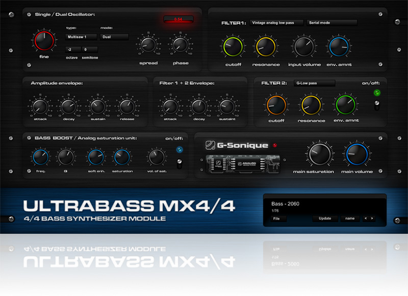The width and height of the screenshot is (408, 296).
Task: Click the Bass Boost freq. knob
Action: point(40,157)
